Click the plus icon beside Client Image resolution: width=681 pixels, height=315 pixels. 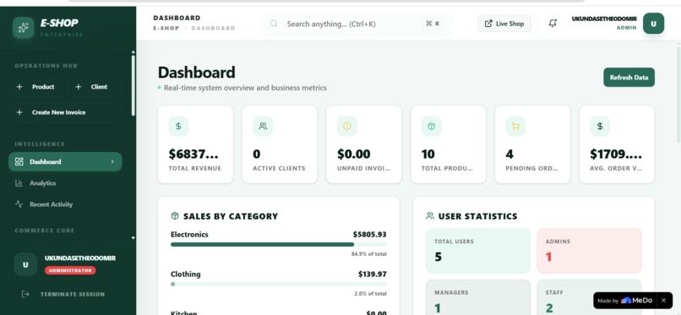point(79,87)
